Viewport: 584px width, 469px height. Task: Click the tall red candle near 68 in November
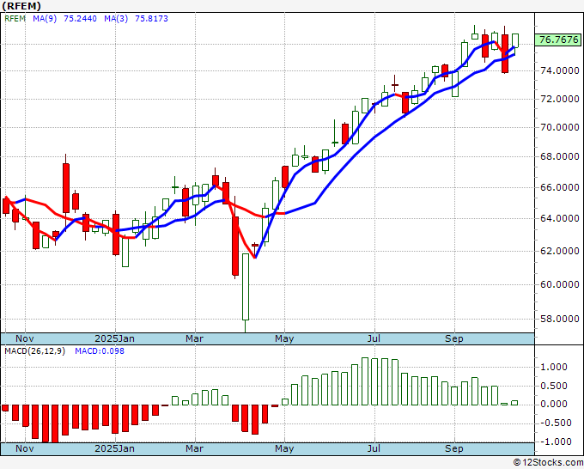pos(66,188)
